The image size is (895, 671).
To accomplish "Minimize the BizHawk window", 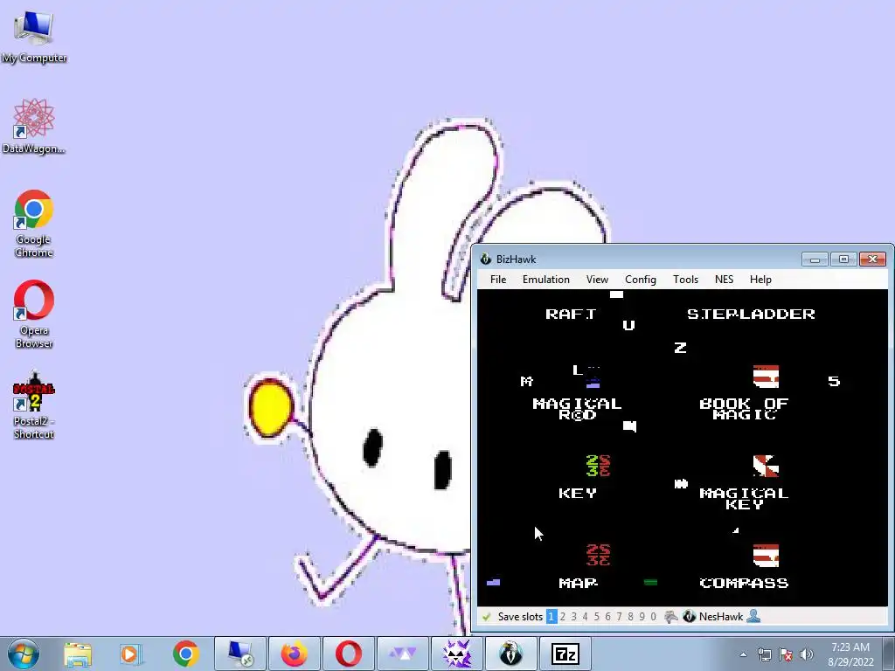I will tap(815, 259).
